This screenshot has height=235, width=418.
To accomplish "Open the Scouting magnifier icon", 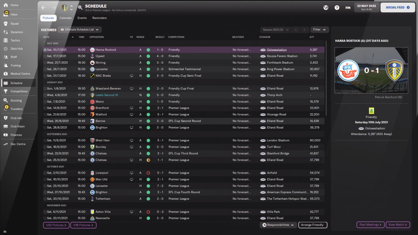I will (x=6, y=101).
